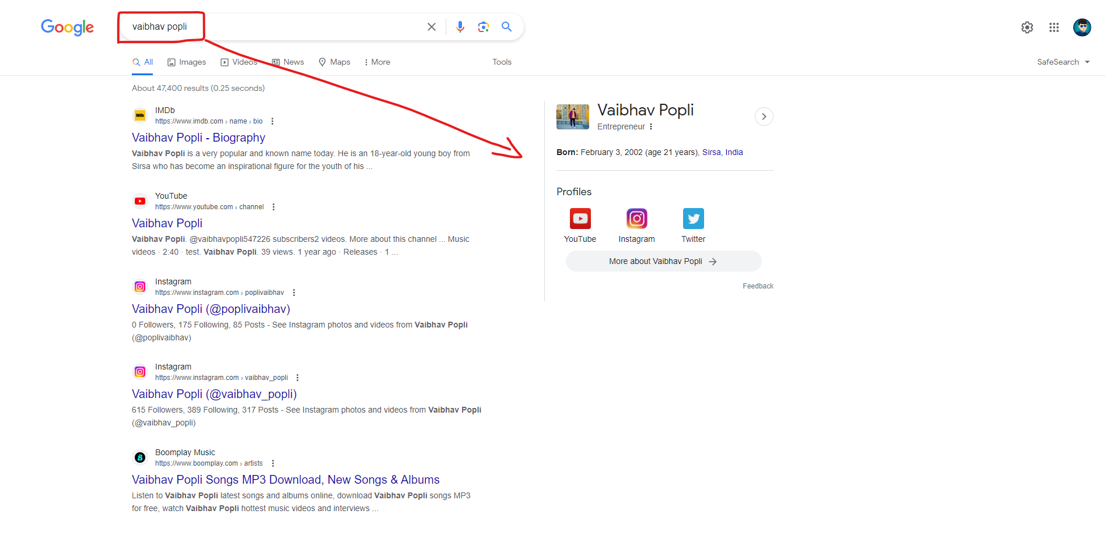Screen dimensions: 1106x535
Task: Open Vaibhav Popli (@poplivaibhav) result
Action: [x=211, y=309]
